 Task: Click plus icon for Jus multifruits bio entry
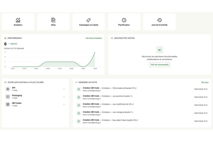[79, 105]
